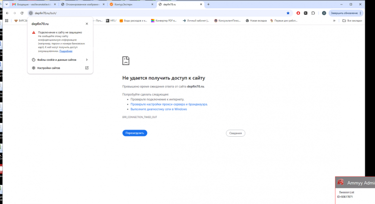Open the black K extension icon
The height and width of the screenshot is (204, 375).
[x=306, y=13]
